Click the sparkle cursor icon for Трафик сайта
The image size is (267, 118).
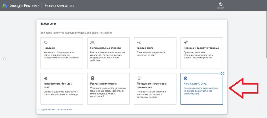click(139, 43)
